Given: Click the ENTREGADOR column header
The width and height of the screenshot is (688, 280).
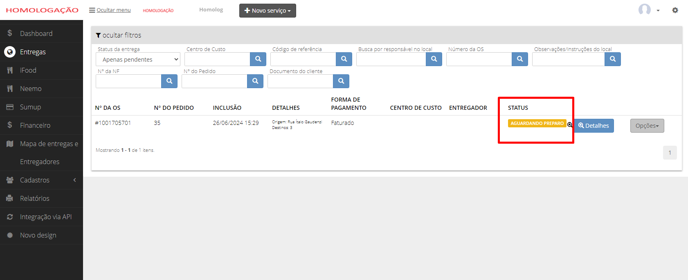Looking at the screenshot, I should (x=468, y=108).
